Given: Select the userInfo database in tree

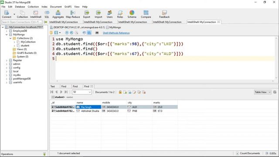Looking at the screenshot, I should pyautogui.click(x=17, y=82).
